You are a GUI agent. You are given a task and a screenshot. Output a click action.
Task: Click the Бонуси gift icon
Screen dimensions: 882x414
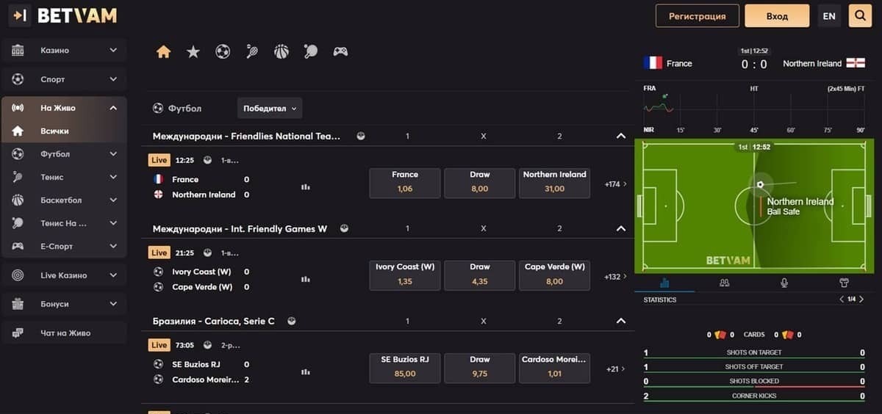click(18, 304)
